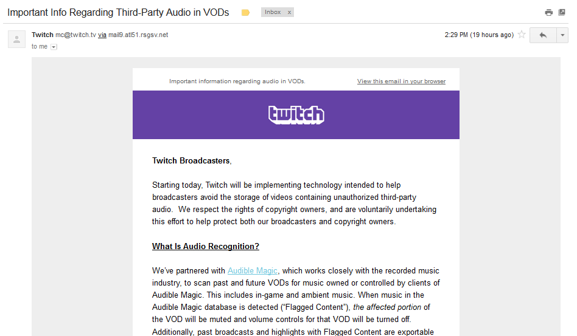Print the email with the printer icon
Image resolution: width=577 pixels, height=336 pixels.
(549, 13)
